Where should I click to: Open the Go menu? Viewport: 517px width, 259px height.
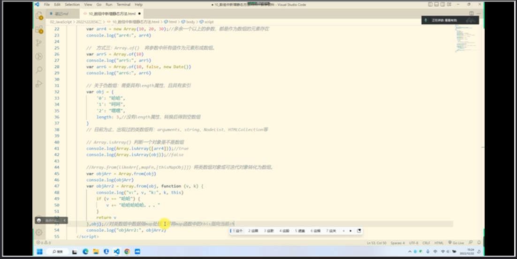point(99,5)
